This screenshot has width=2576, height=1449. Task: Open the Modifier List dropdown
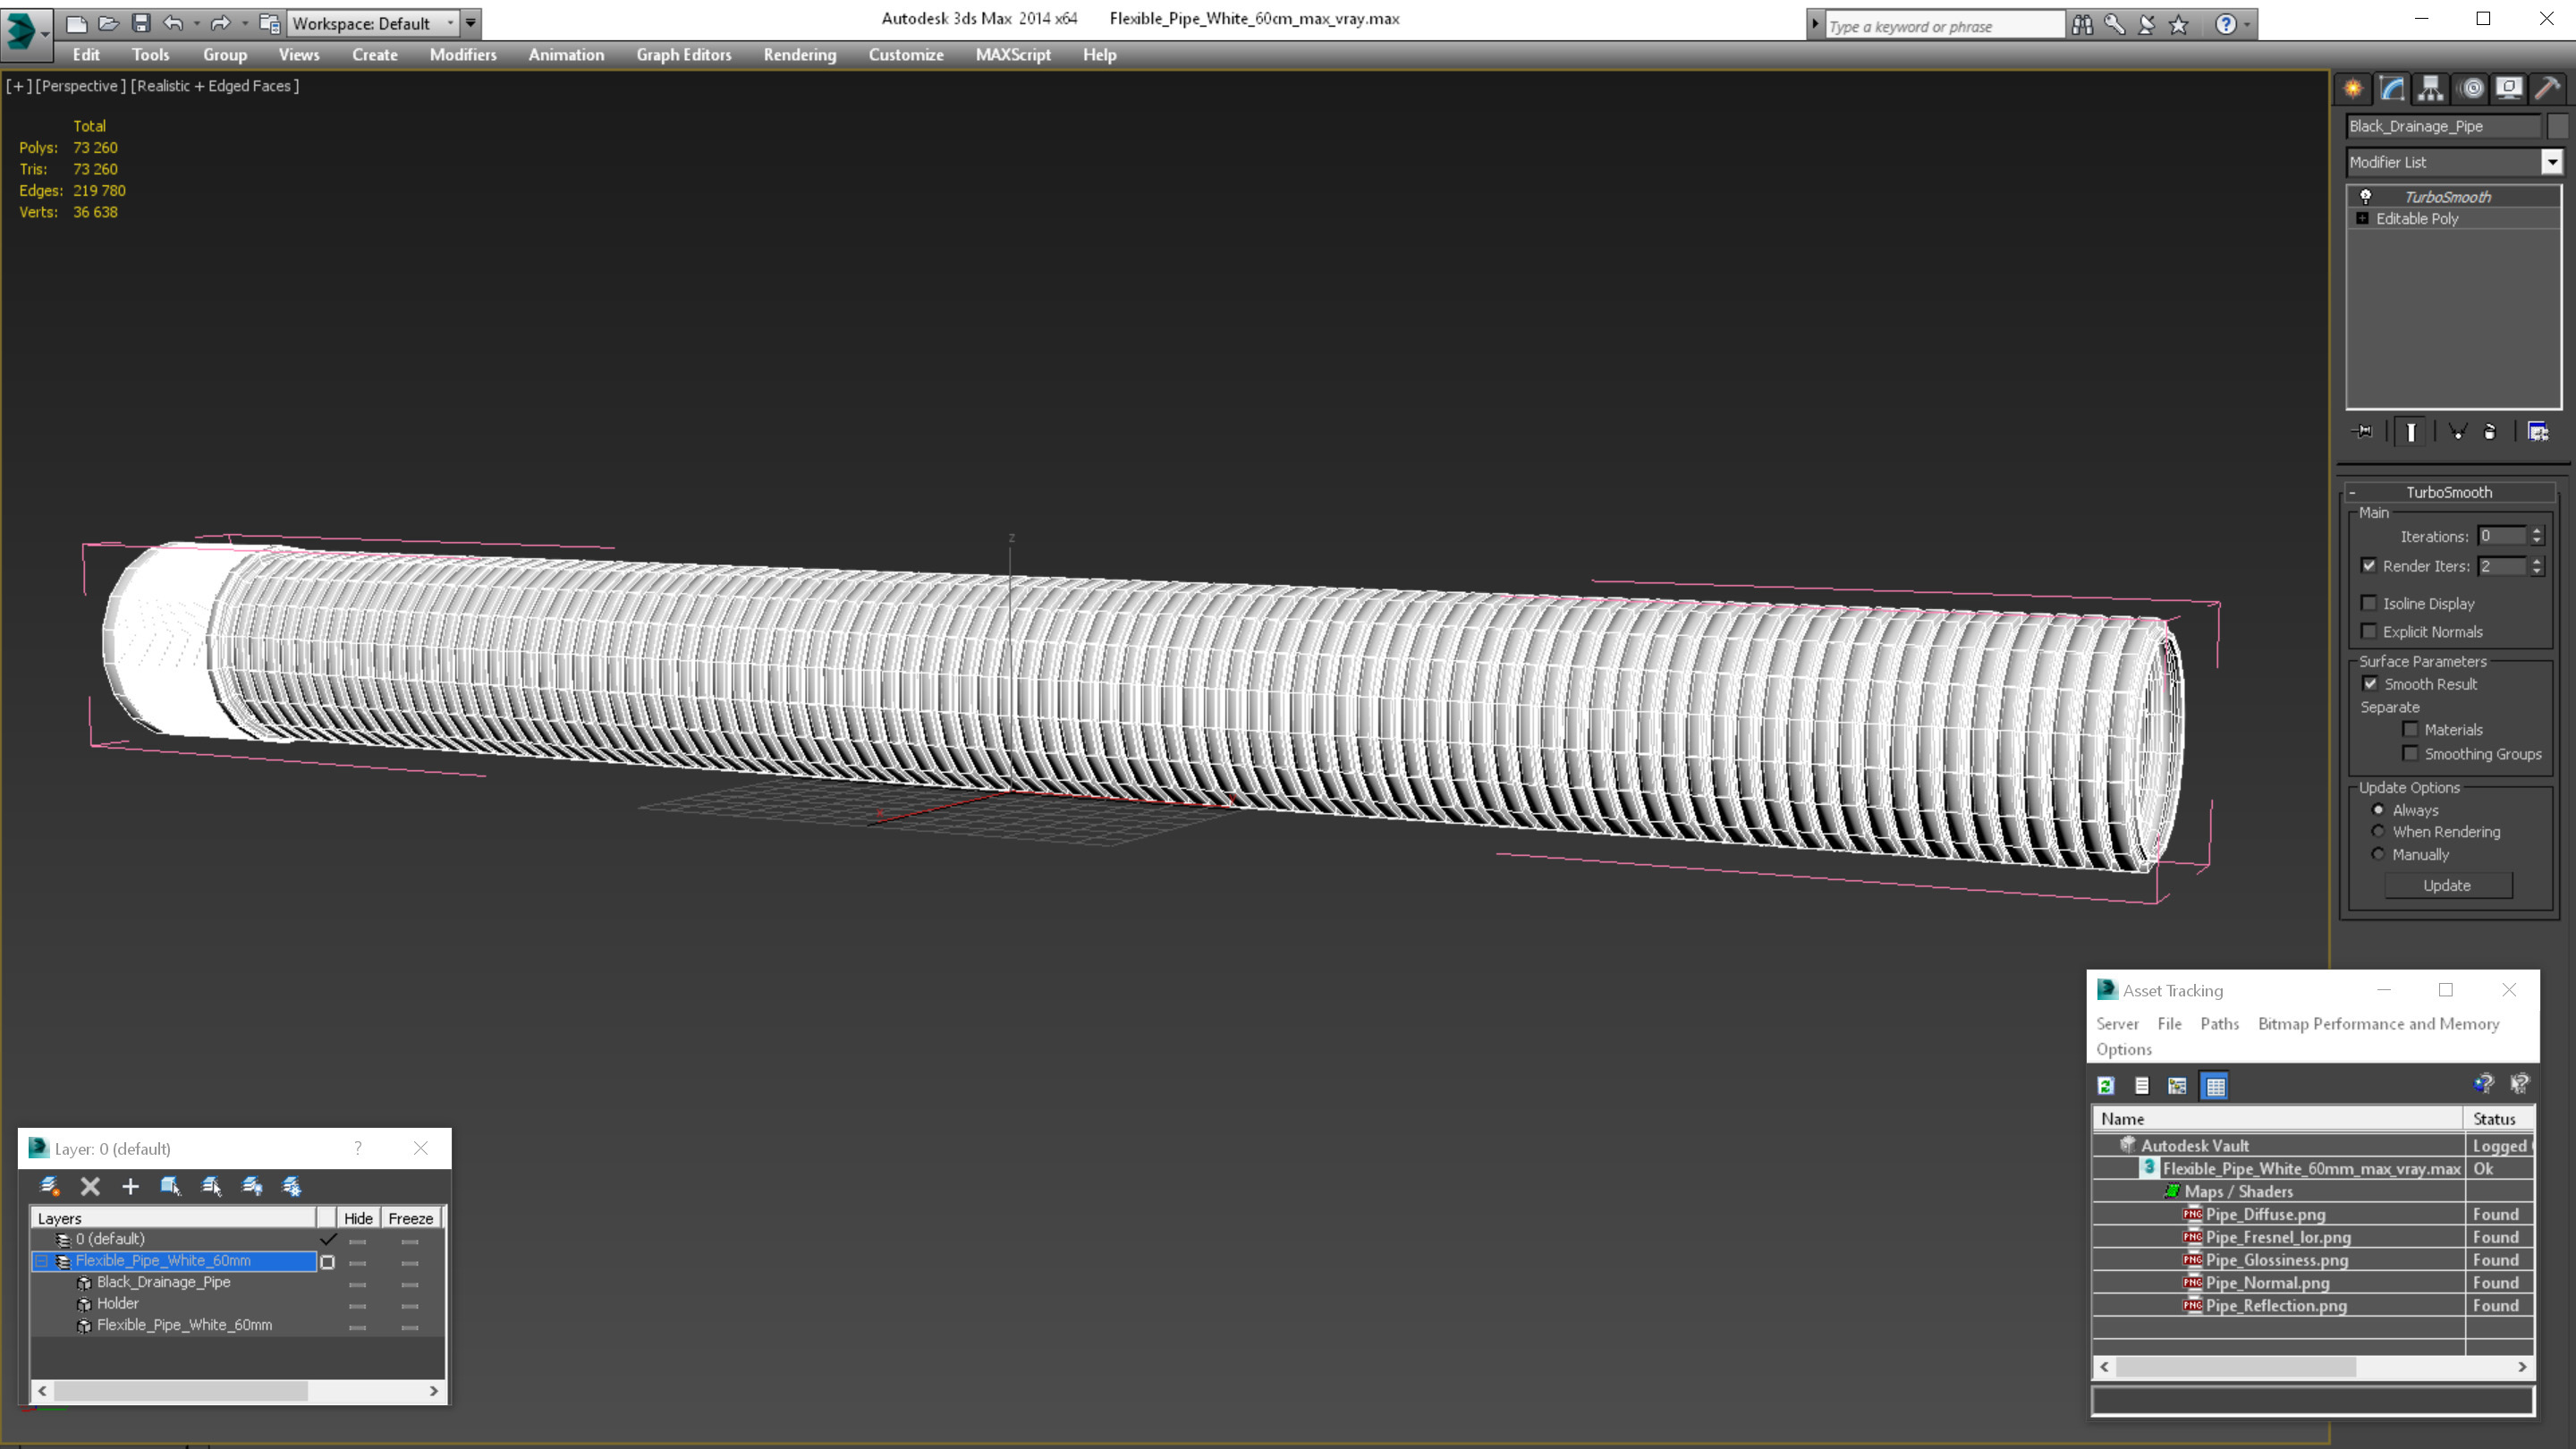pyautogui.click(x=2551, y=162)
